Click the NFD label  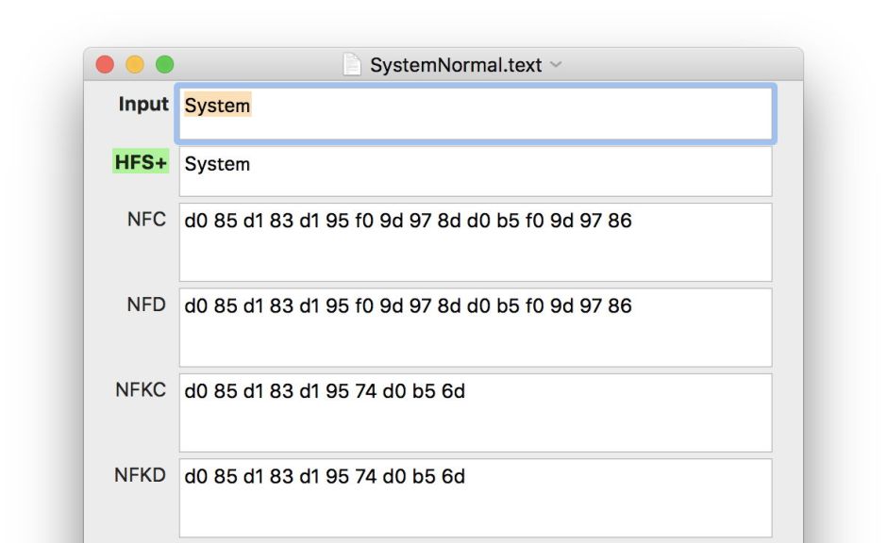pyautogui.click(x=146, y=304)
